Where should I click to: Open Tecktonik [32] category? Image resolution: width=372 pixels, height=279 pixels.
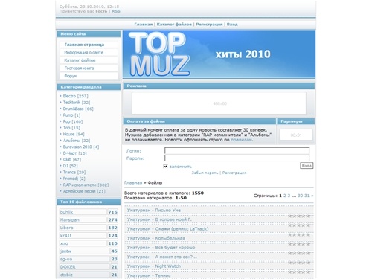coord(77,103)
